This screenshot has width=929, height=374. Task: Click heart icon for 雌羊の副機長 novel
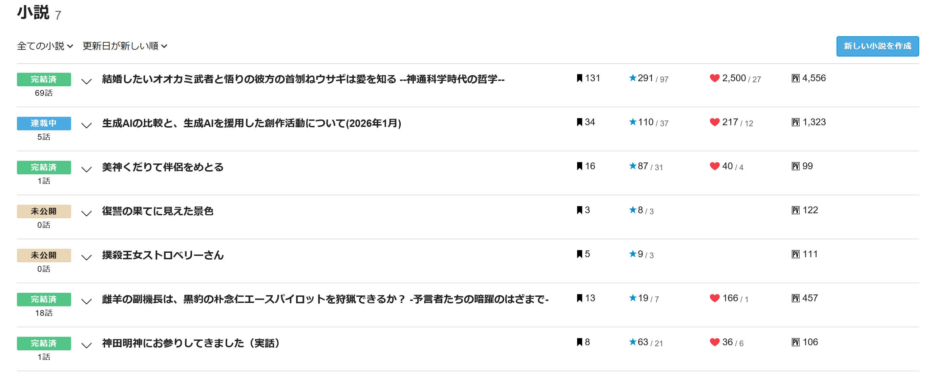[714, 298]
